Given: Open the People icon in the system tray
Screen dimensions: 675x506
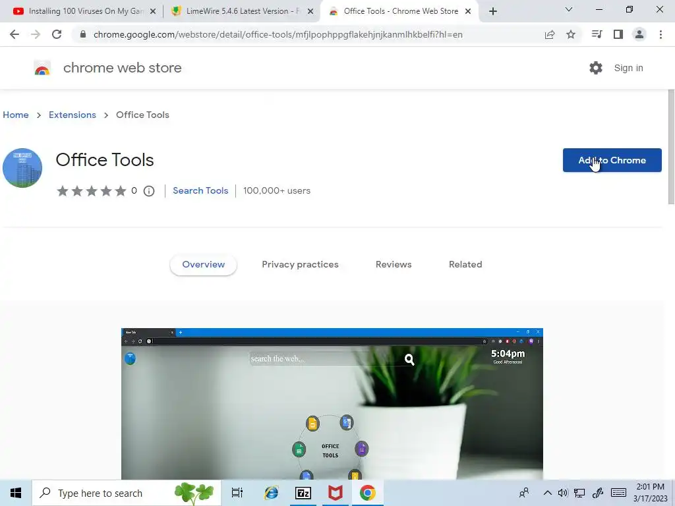Looking at the screenshot, I should click(x=524, y=493).
